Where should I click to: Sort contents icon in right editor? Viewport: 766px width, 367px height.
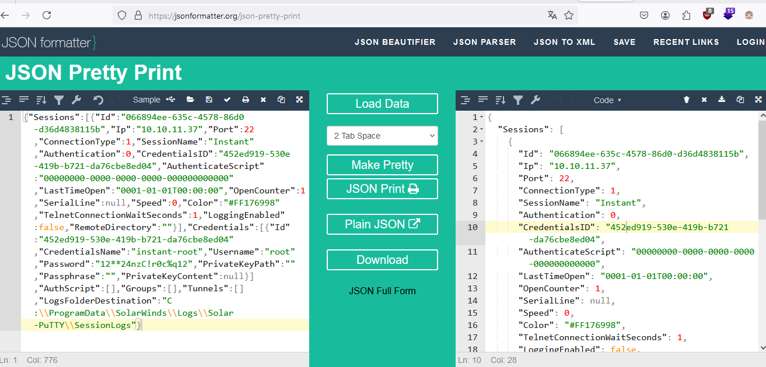[500, 100]
